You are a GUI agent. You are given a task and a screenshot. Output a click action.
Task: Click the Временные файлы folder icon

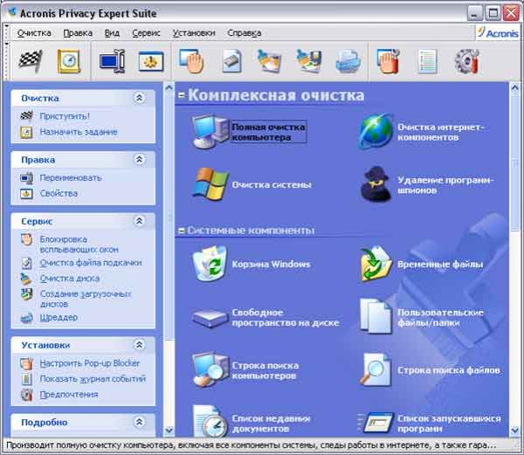[x=376, y=264]
